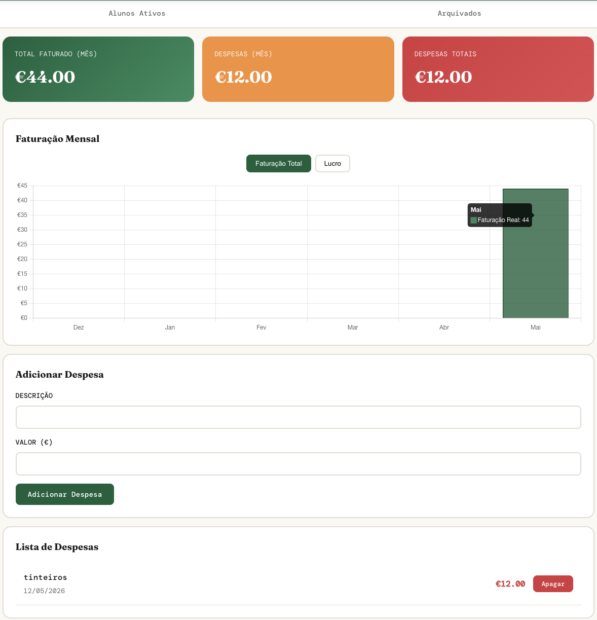Click the Dez label on the chart axis
This screenshot has height=620, width=597.
(x=79, y=327)
